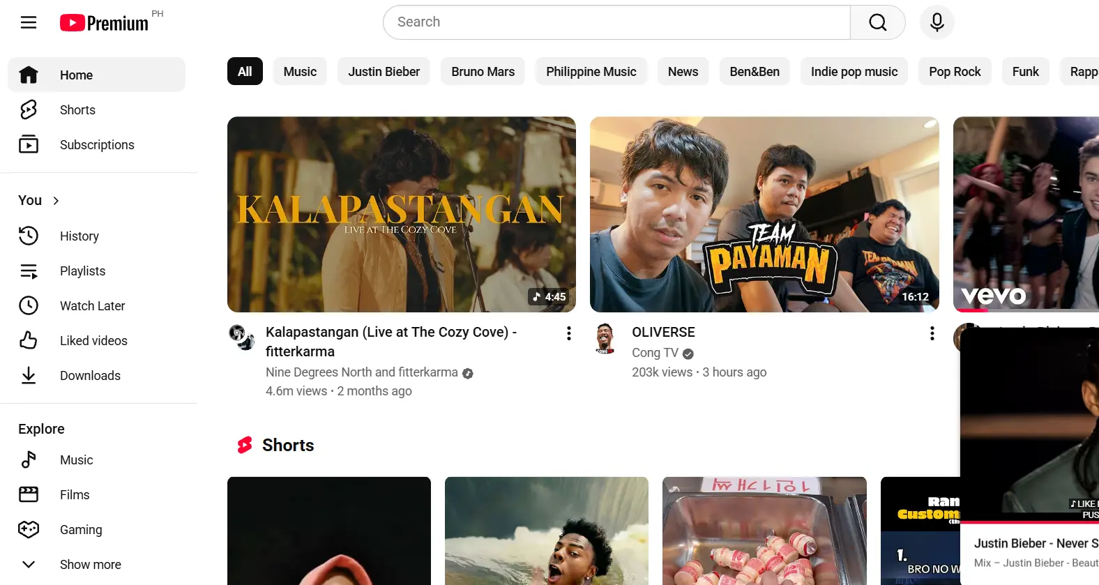
Task: Select the Pop Rock filter chip
Action: pyautogui.click(x=955, y=71)
